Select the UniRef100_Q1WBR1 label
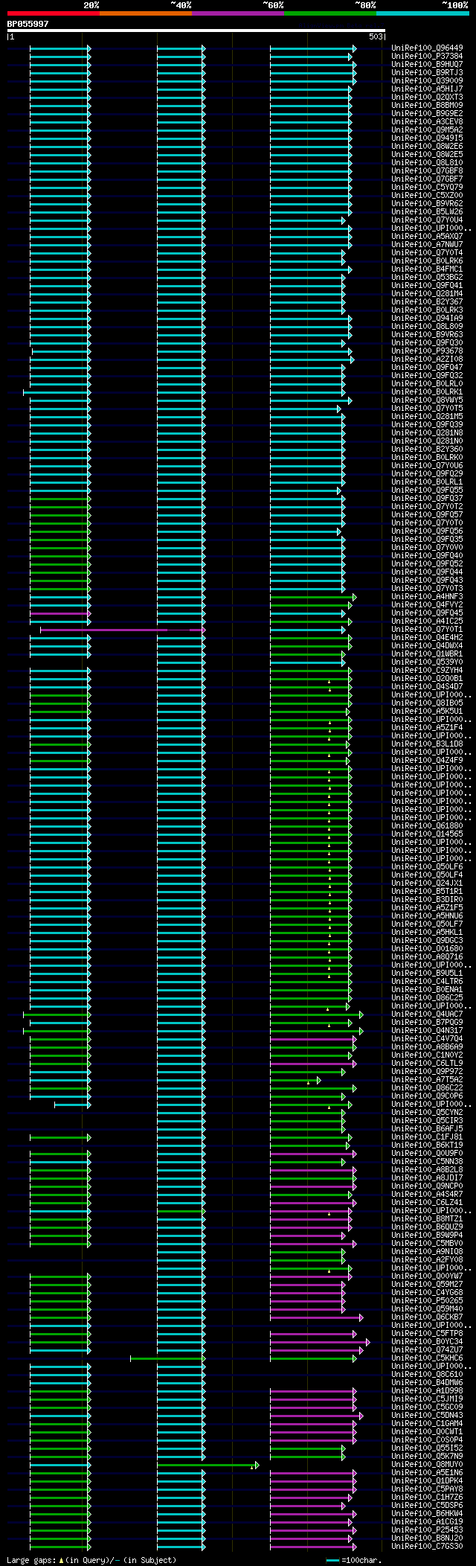 coord(427,654)
